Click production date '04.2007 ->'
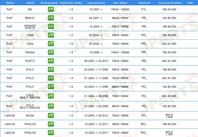Image resolution: width=198 pixels, height=137 pixels. (x=96, y=18)
